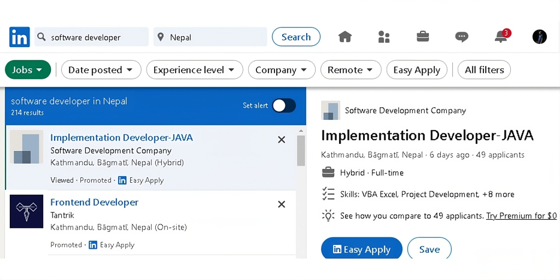Click Kathmandu, Bāgmatī, Nepal (Hybrid) text
This screenshot has height=280, width=560.
coord(117,162)
